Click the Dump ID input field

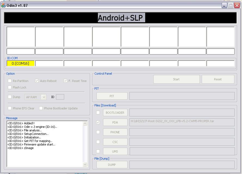coord(60,97)
